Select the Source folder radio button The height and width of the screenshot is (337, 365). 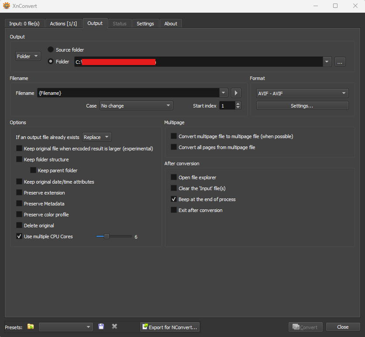pyautogui.click(x=50, y=49)
